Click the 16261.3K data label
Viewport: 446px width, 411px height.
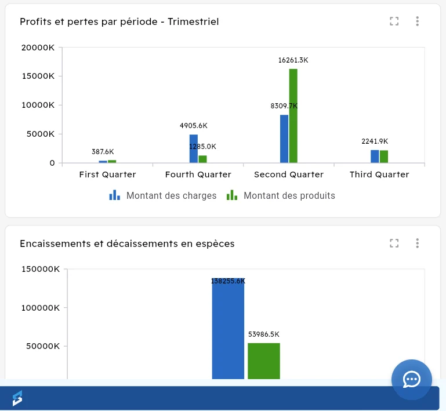293,60
